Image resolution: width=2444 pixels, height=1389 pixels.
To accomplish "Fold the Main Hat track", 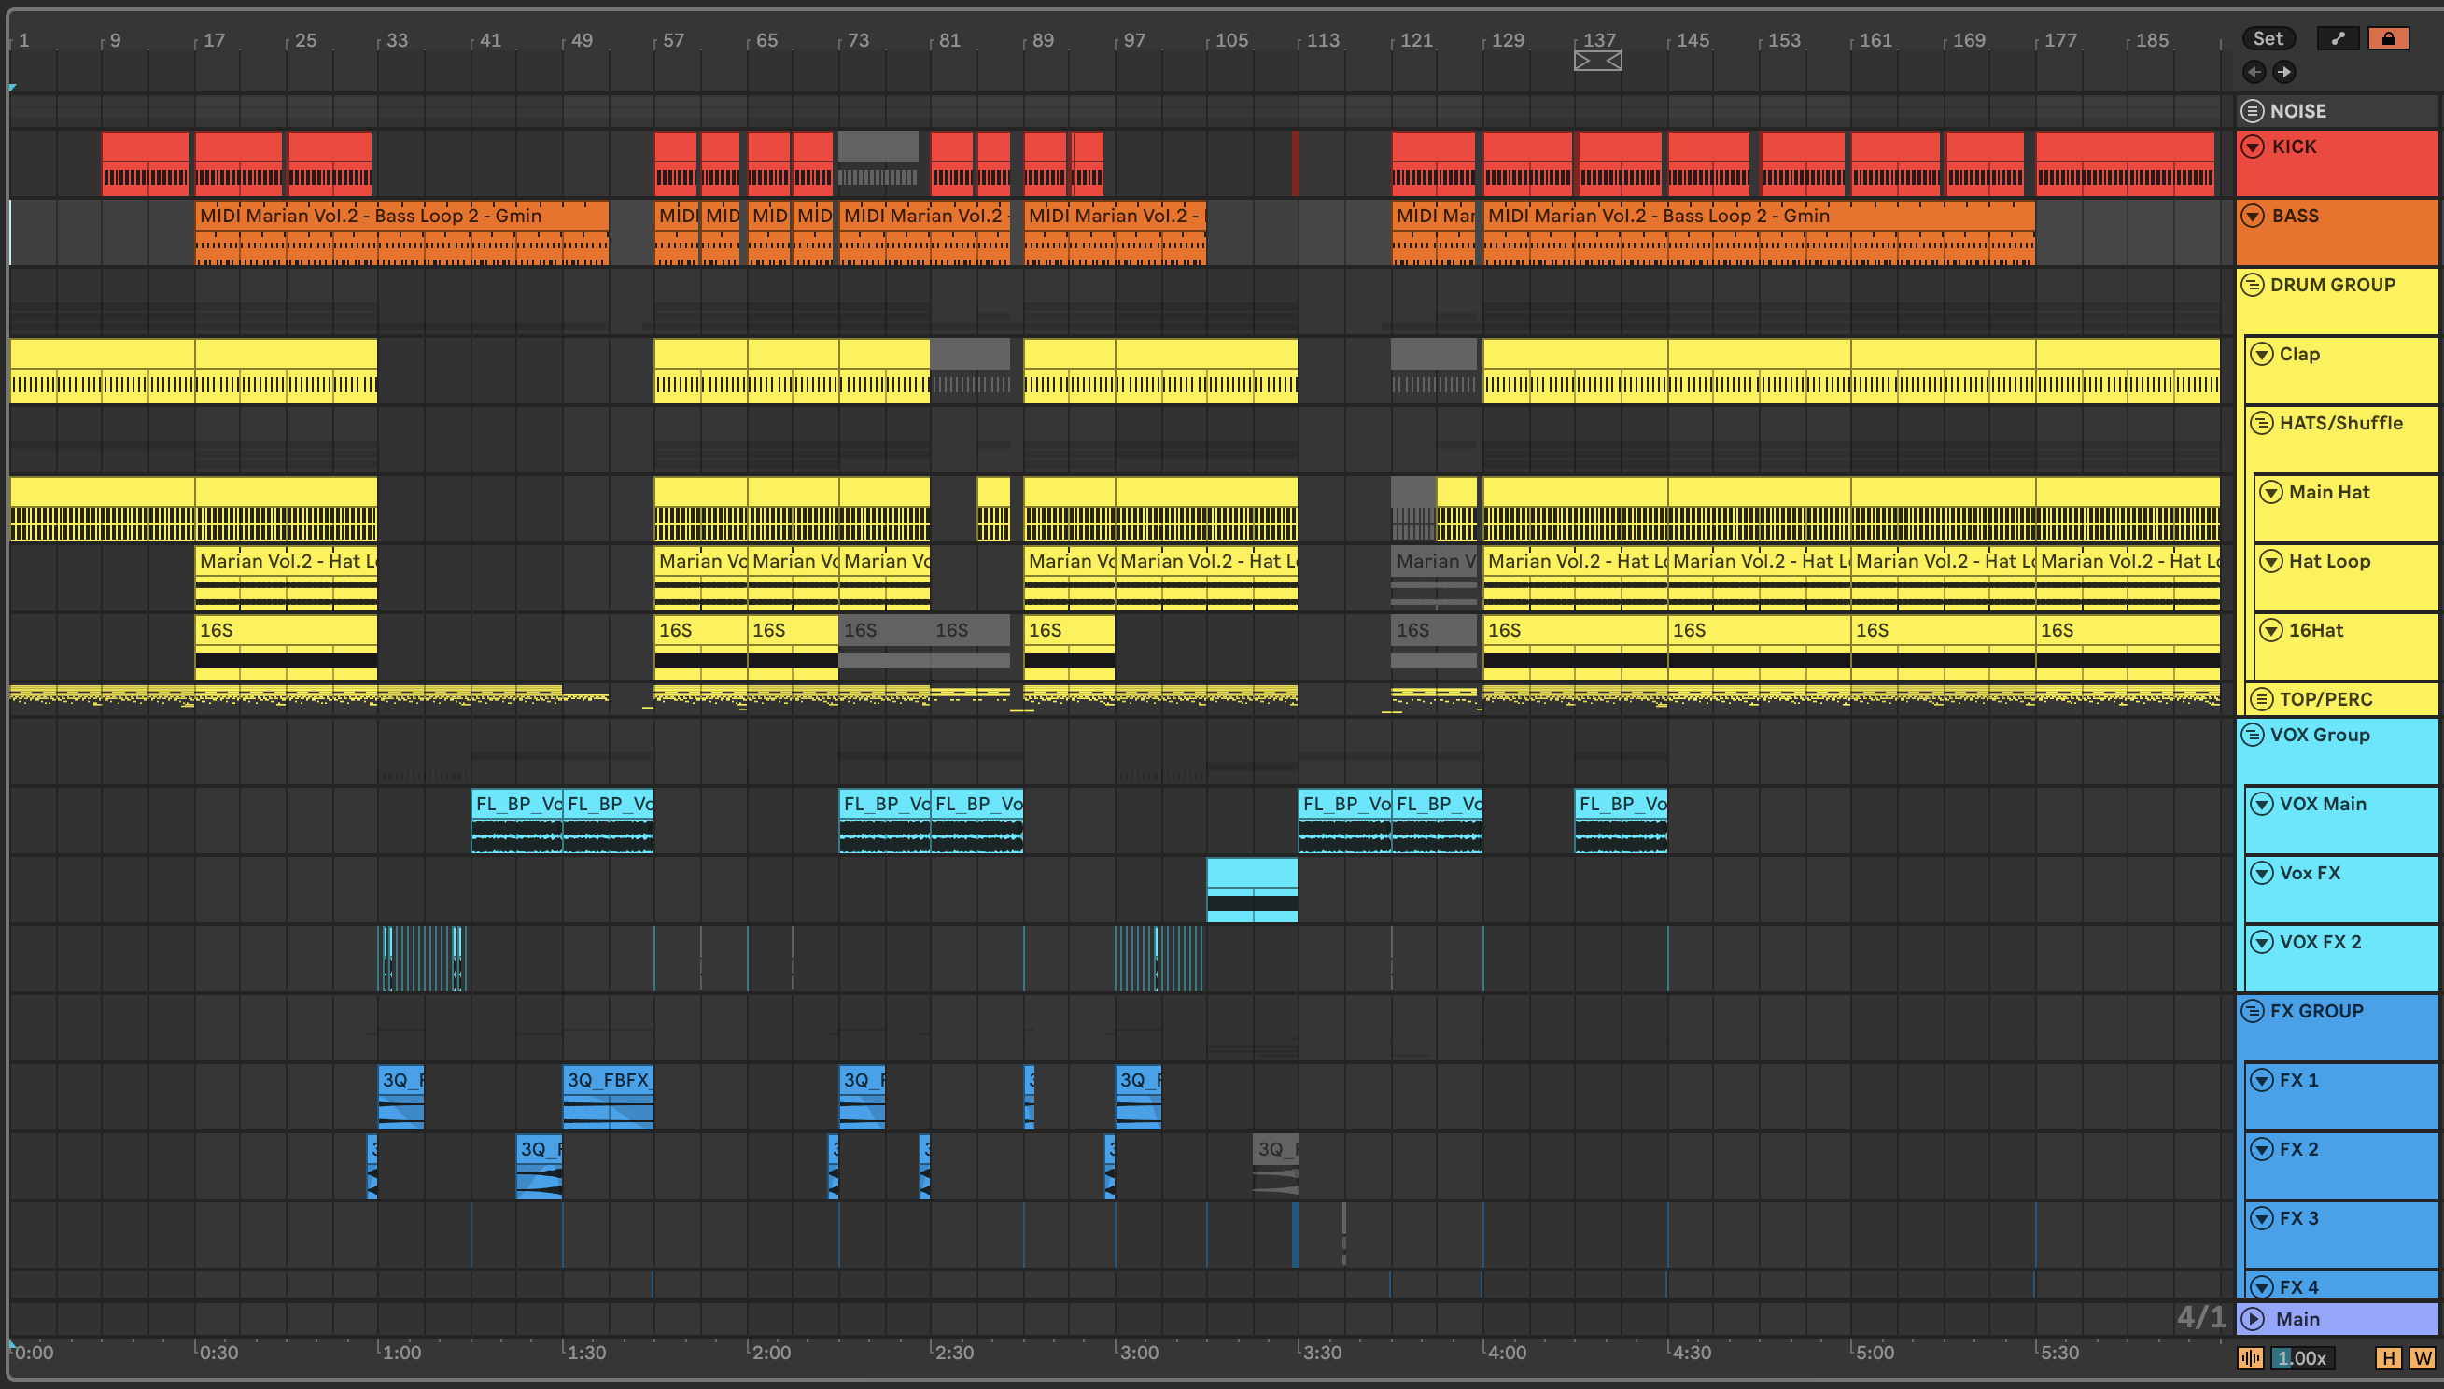I will 2271,492.
